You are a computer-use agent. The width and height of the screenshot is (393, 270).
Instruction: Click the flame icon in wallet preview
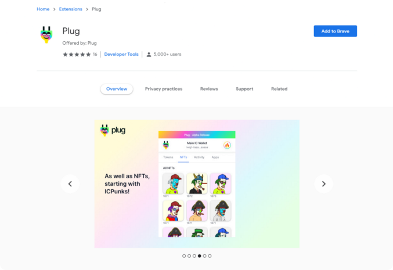227,145
